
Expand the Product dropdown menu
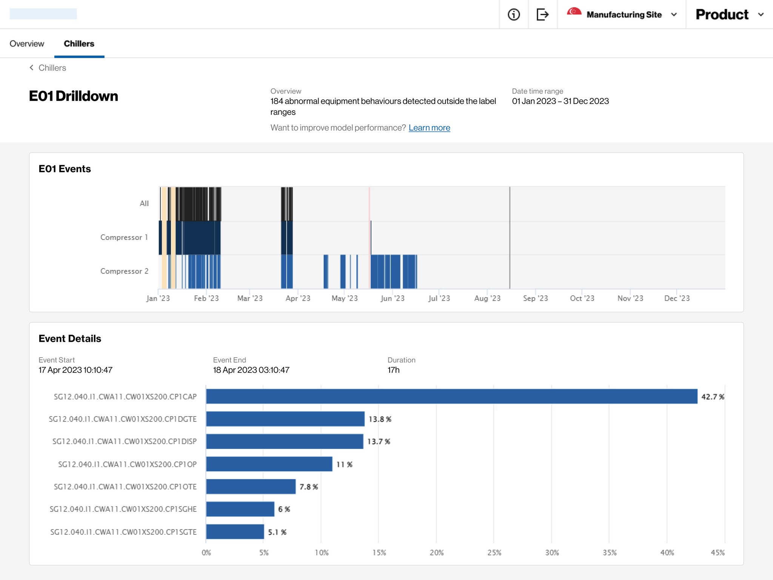(x=722, y=14)
